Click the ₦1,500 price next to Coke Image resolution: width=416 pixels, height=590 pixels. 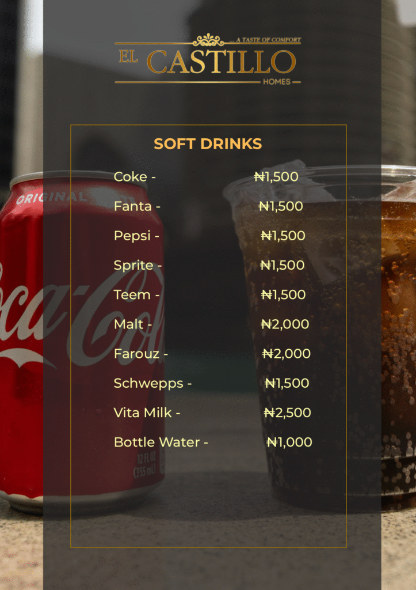tap(276, 177)
